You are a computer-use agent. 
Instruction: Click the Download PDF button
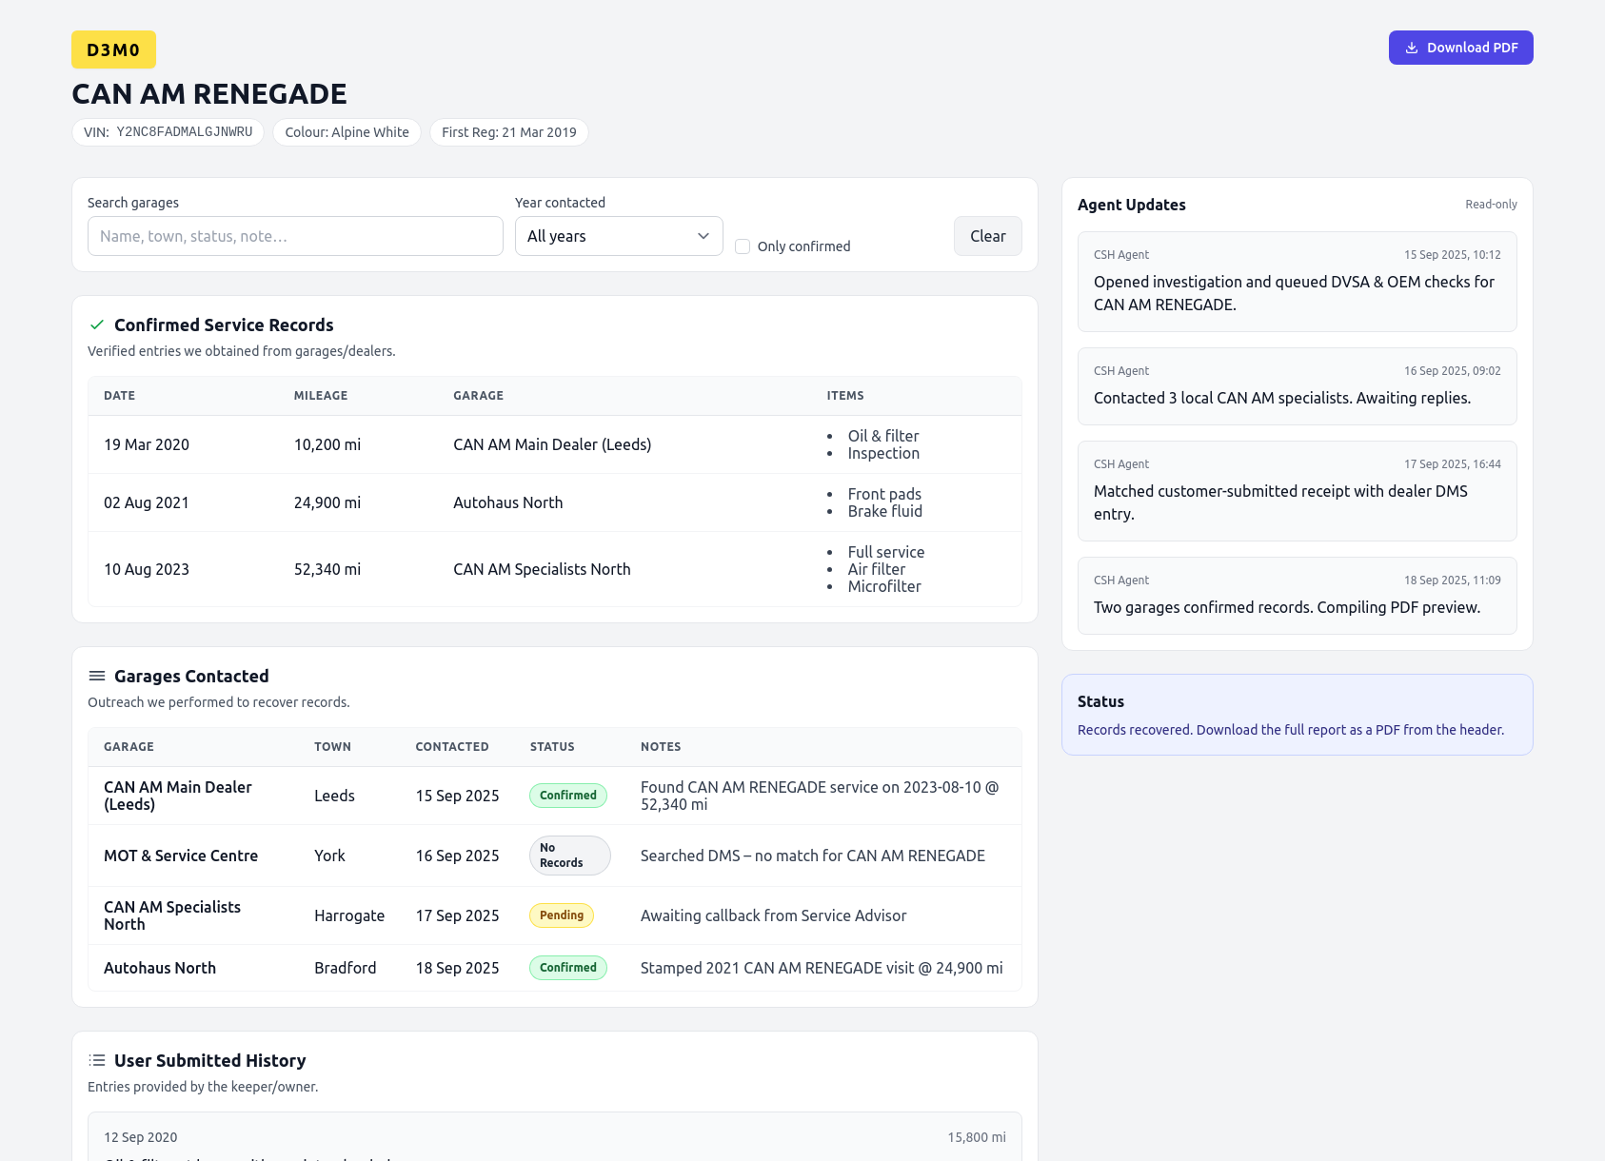1460,47
